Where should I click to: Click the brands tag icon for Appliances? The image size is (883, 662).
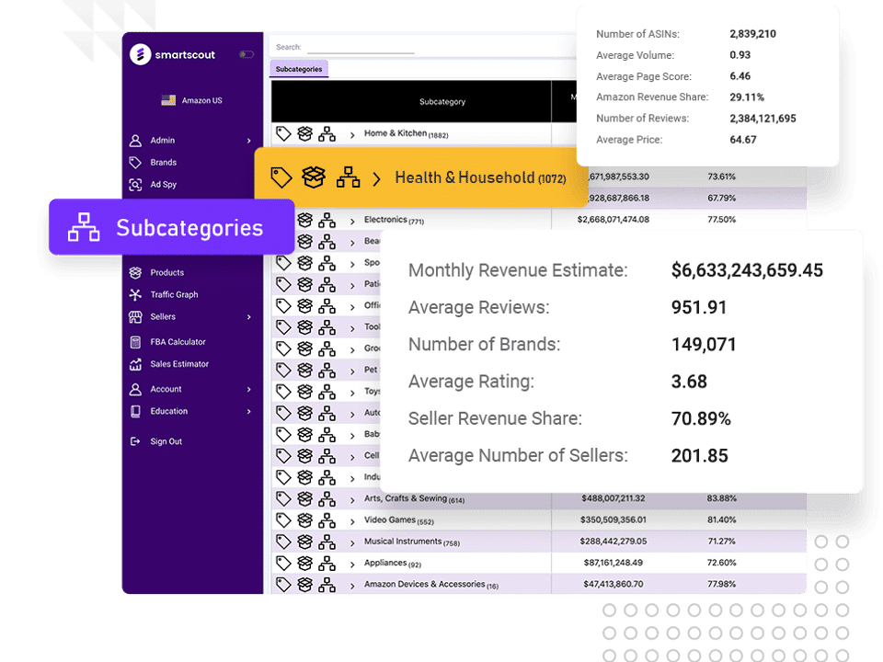pyautogui.click(x=283, y=563)
